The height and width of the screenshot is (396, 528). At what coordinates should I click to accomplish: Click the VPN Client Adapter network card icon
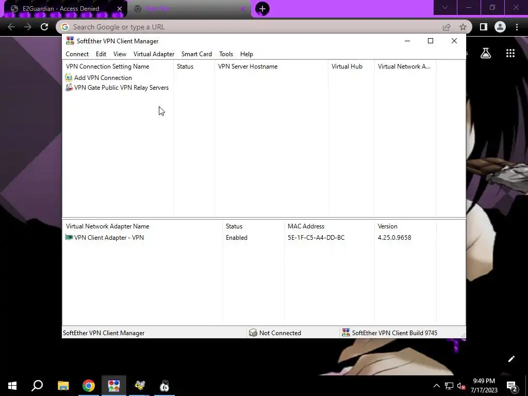(69, 237)
